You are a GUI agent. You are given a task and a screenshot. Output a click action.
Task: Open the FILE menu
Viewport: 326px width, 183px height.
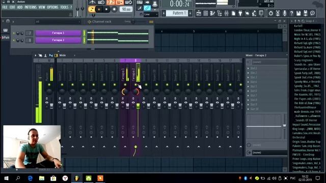5,7
